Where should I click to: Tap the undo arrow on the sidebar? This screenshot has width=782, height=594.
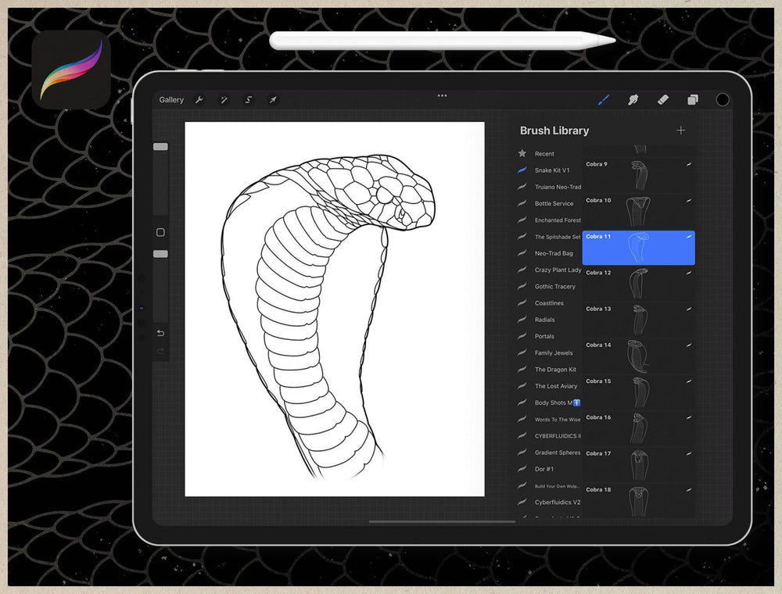tap(160, 333)
